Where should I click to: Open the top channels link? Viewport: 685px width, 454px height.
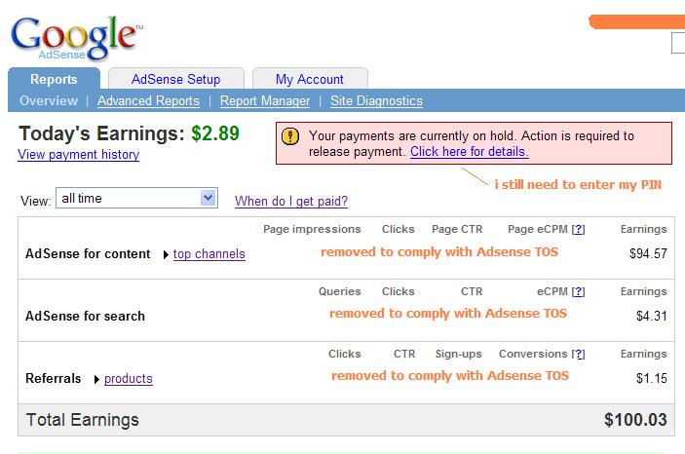(x=209, y=254)
